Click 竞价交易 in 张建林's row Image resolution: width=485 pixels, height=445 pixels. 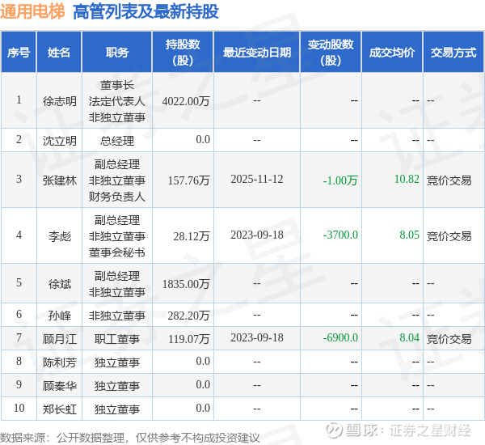(449, 180)
